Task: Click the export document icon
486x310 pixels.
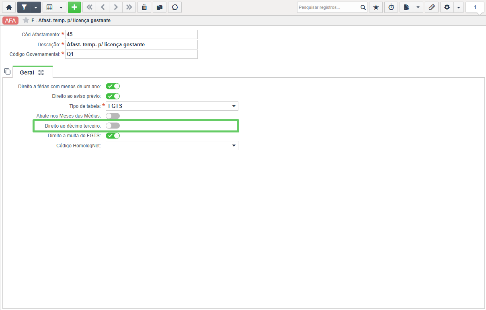Action: point(406,7)
